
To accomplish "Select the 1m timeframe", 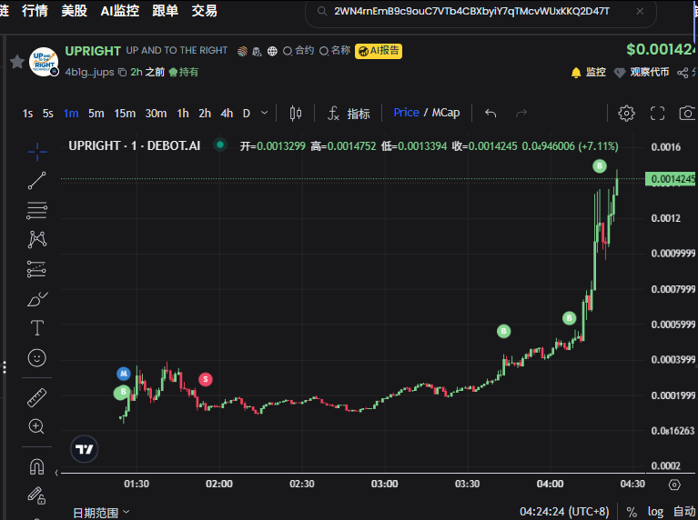I will (71, 114).
